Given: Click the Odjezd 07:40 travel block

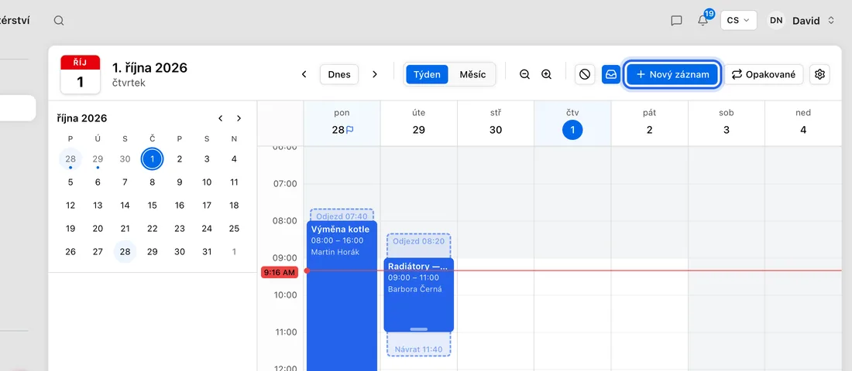Looking at the screenshot, I should click(342, 215).
